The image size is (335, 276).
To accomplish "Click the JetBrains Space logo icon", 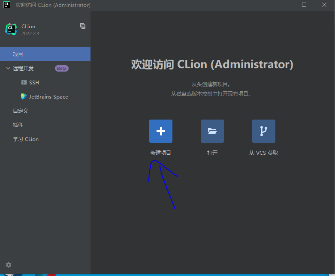I will (x=24, y=96).
